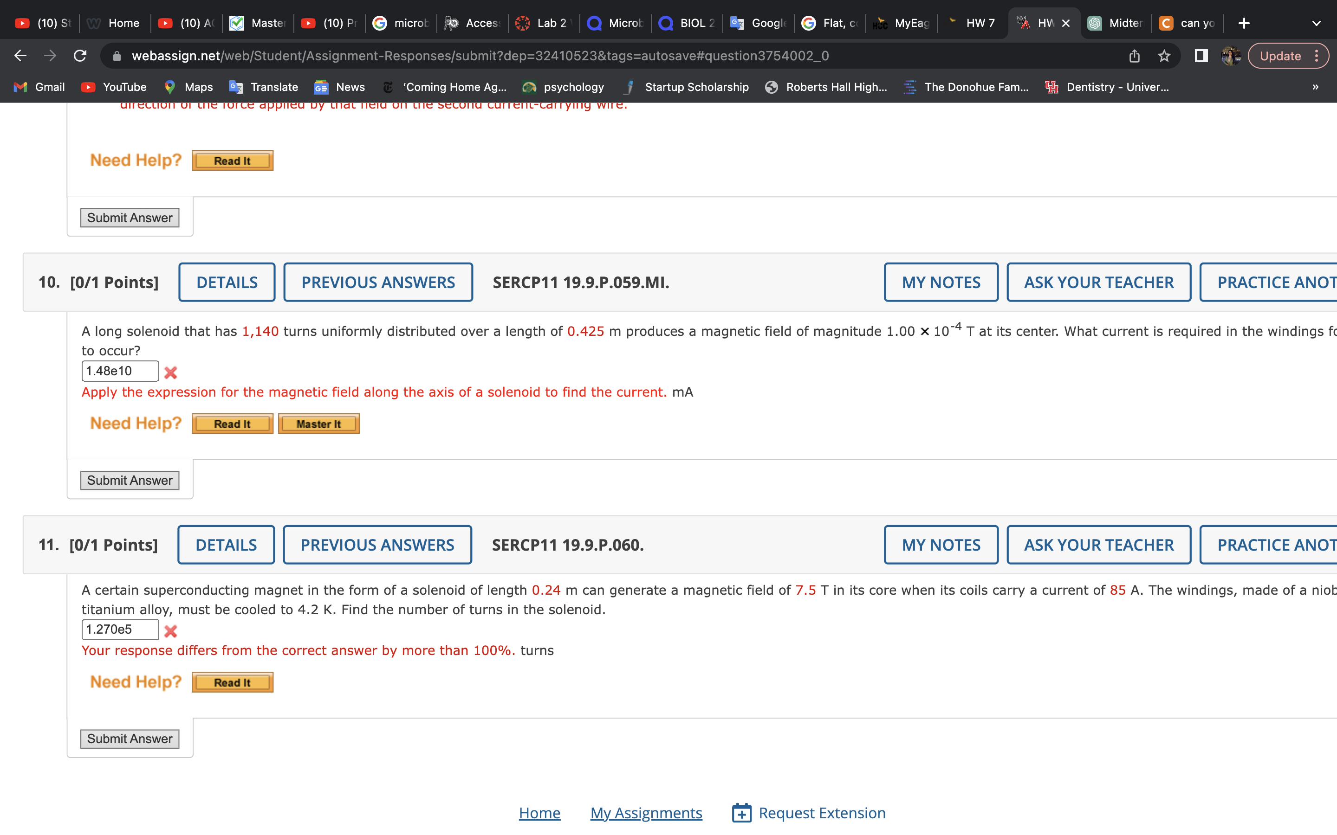This screenshot has width=1337, height=835.
Task: Click the share page icon in address bar
Action: click(1134, 56)
